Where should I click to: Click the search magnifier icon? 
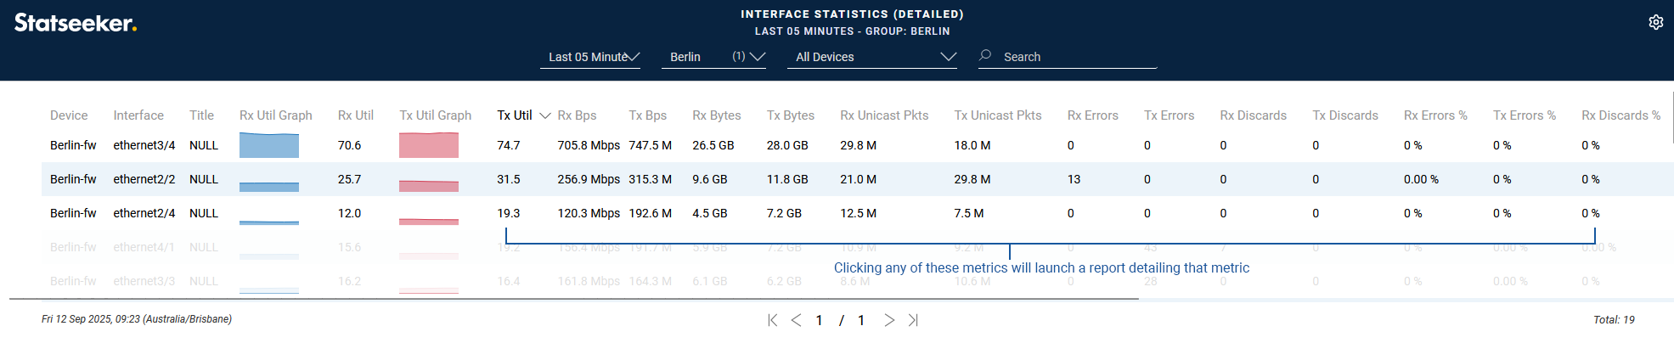pyautogui.click(x=985, y=56)
